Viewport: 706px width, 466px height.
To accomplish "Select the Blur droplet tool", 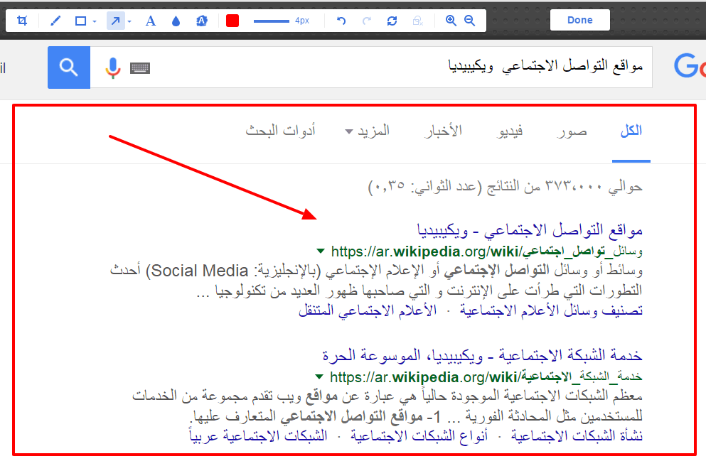I will click(x=176, y=21).
